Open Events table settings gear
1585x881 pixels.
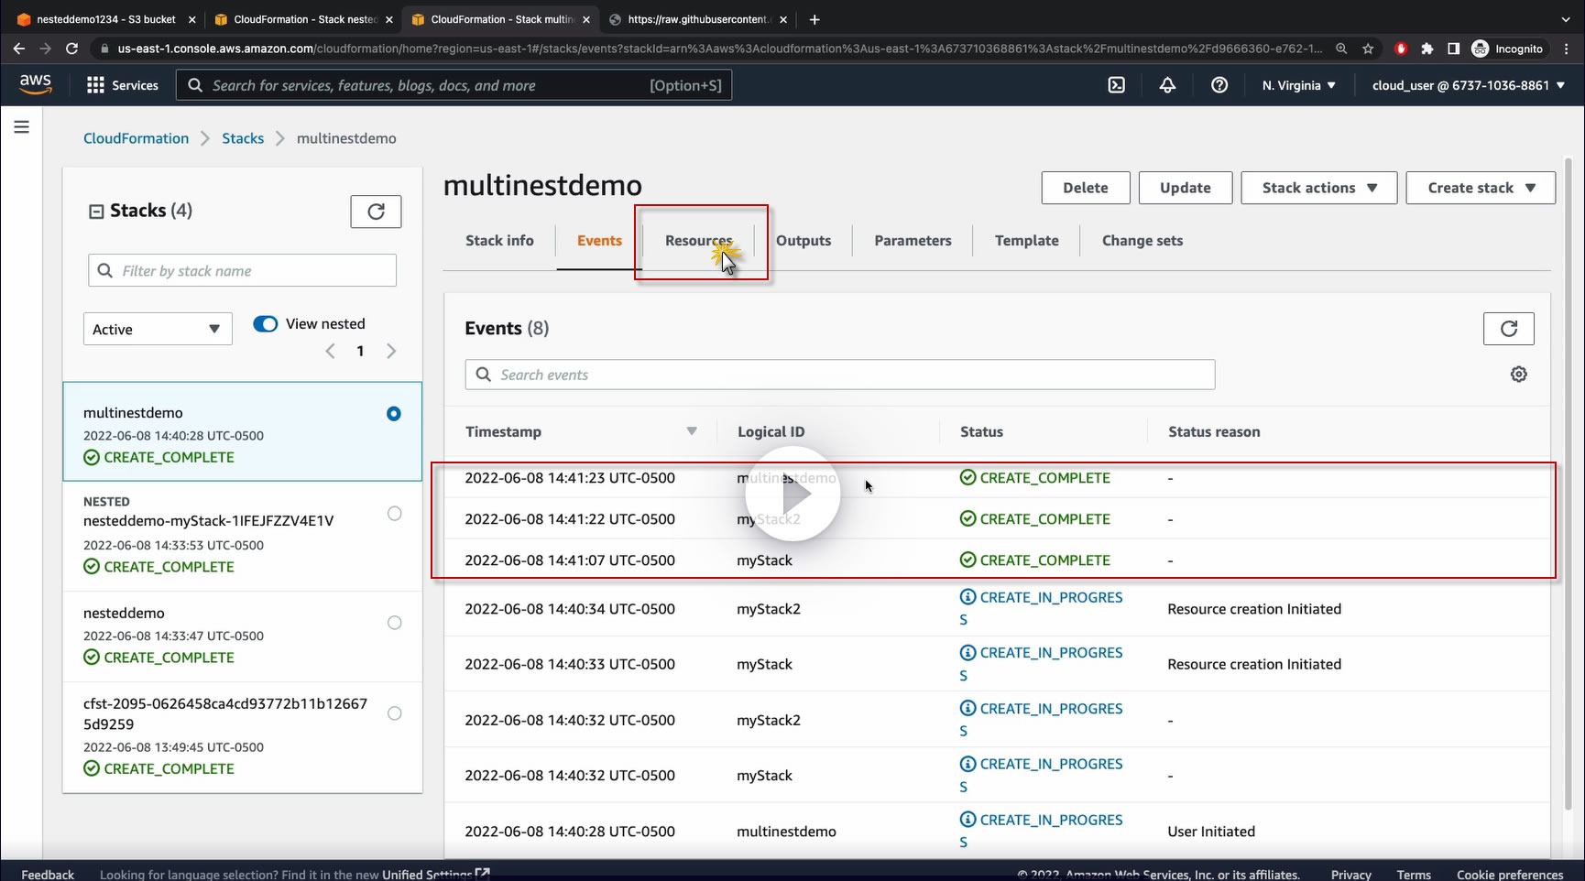(x=1518, y=375)
